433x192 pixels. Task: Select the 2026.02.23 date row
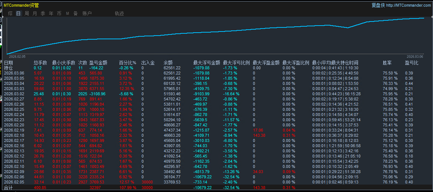coord(14,120)
